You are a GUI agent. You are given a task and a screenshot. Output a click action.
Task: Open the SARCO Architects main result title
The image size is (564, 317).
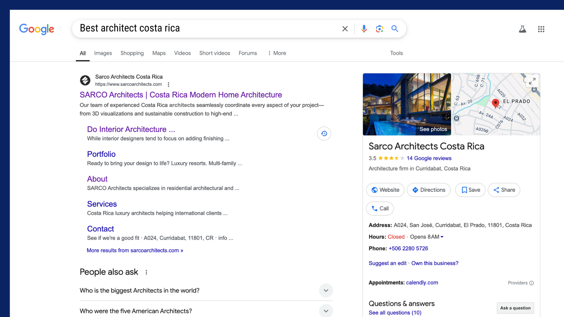181,95
